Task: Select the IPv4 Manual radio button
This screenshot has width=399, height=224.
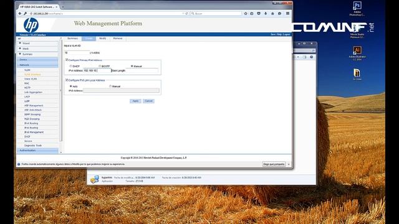Action: pos(132,66)
